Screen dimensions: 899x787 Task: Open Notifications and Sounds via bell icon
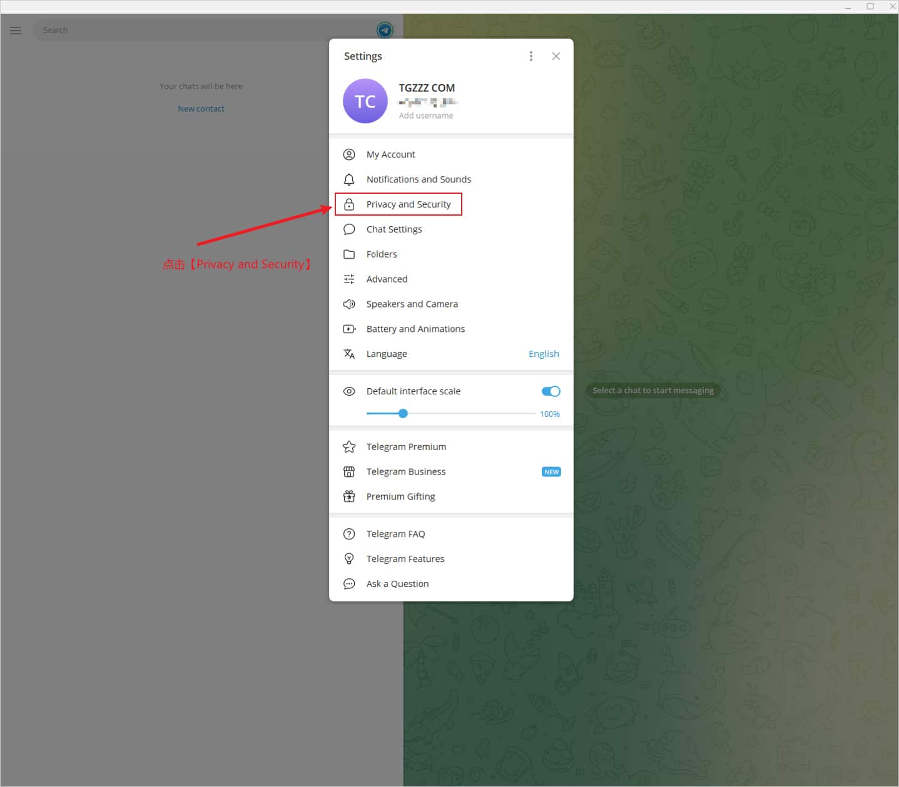349,179
